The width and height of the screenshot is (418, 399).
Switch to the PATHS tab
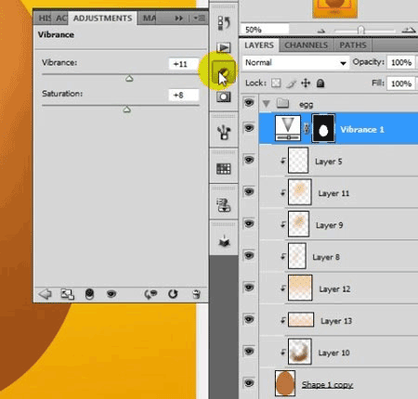(353, 45)
